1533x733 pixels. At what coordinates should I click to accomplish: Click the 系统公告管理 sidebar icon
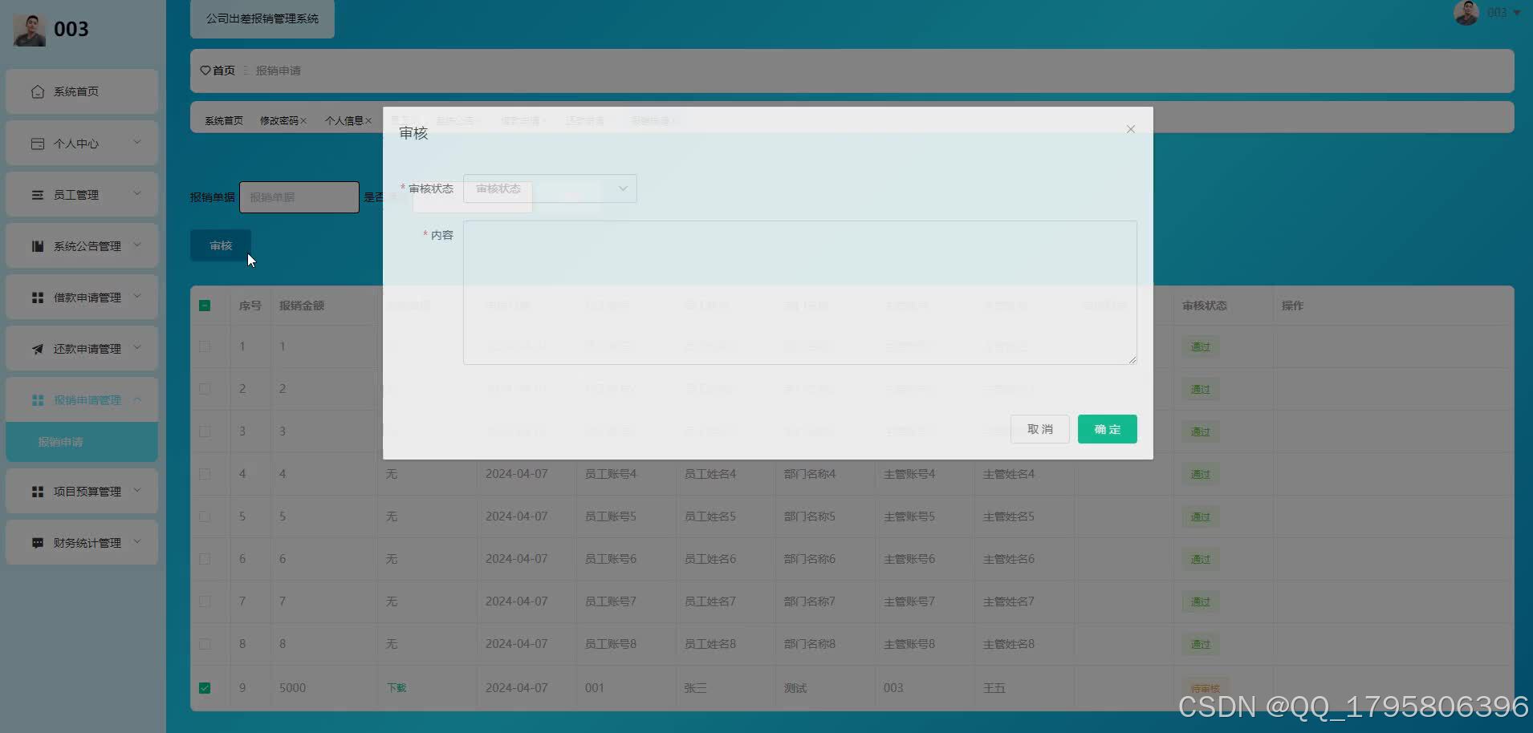coord(38,246)
